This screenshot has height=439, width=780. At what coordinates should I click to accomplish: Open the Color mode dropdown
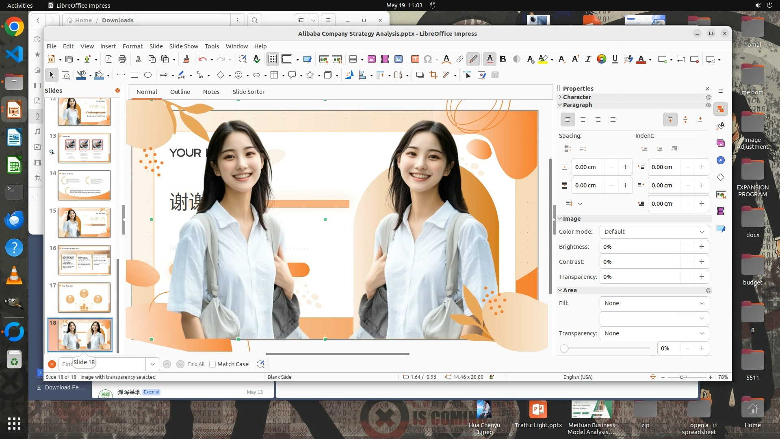pyautogui.click(x=654, y=232)
